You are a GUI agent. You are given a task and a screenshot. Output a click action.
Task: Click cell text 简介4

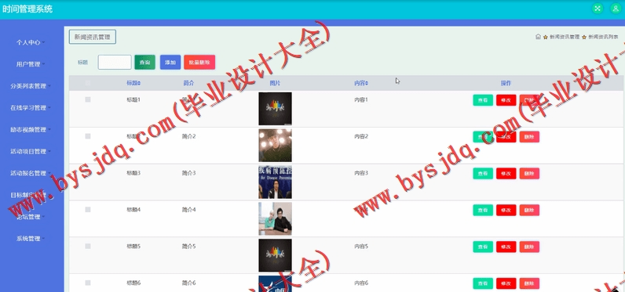pyautogui.click(x=189, y=210)
